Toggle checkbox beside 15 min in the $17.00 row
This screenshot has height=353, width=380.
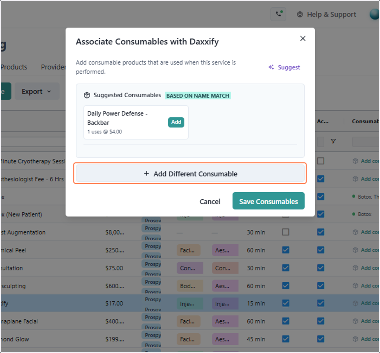click(x=286, y=303)
